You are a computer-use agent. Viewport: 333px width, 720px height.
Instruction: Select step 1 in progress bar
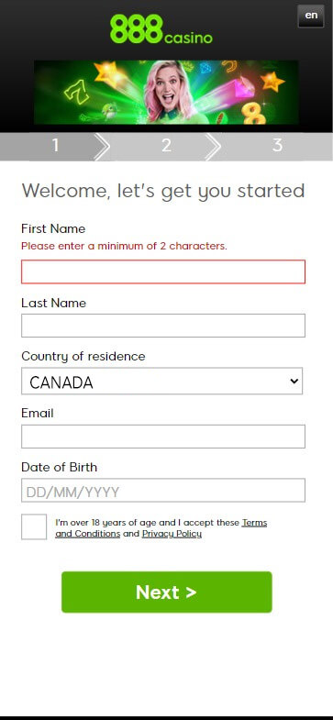coord(56,146)
